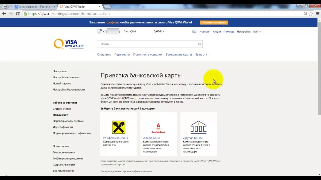Open sidebar Перевод между счетами
The image size is (321, 180).
pyautogui.click(x=68, y=121)
